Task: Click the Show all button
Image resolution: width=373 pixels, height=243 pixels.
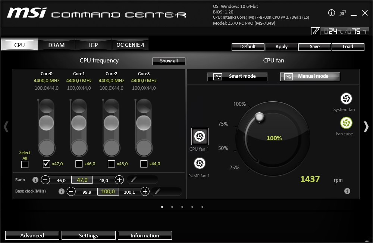Action: [x=169, y=61]
